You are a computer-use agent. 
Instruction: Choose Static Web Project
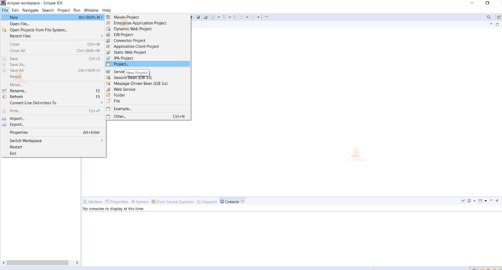148,52
